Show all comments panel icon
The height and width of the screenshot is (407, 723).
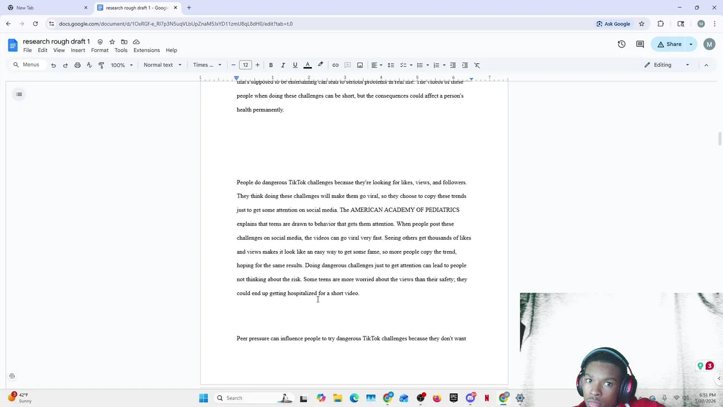coord(640,44)
